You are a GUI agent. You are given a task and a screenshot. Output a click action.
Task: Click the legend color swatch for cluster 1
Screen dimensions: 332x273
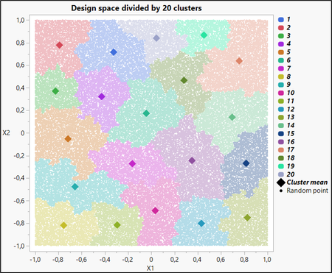point(281,19)
